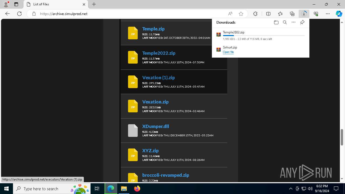Screen dimensions: 345x194
Task: Open the tab actions menu icon
Action: (16, 4)
